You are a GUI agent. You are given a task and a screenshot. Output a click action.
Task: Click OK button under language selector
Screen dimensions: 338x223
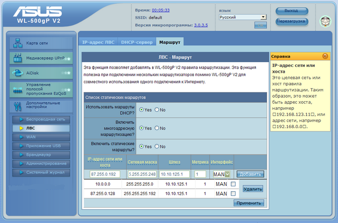click(x=260, y=25)
